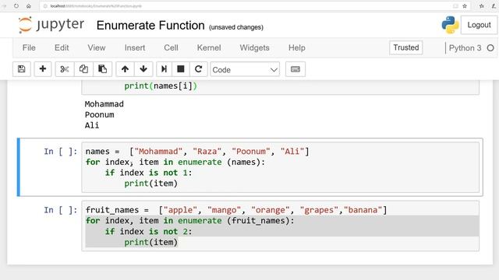Viewport: 499px width, 280px height.
Task: Open the Edit menu
Action: [62, 47]
